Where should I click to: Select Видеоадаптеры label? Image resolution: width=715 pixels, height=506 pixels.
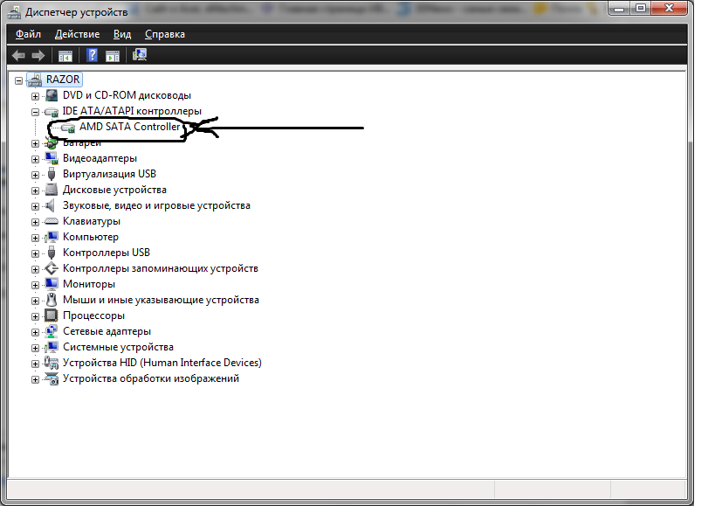coord(100,158)
